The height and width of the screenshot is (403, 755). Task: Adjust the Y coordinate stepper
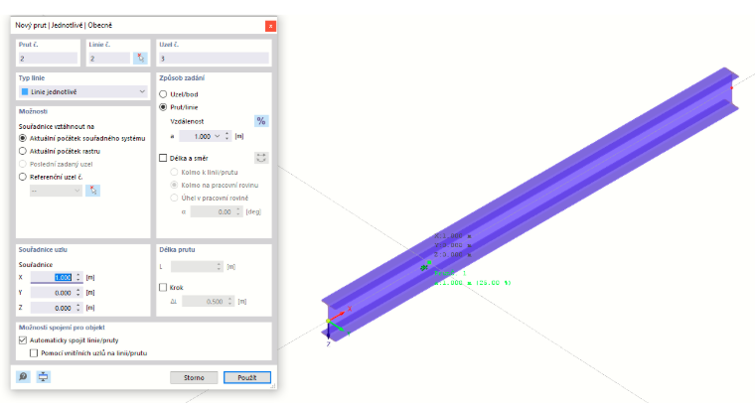click(x=78, y=293)
